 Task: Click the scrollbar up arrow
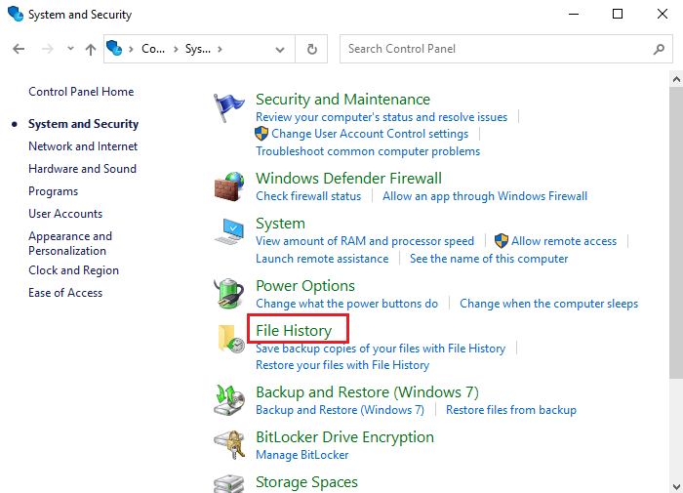click(x=676, y=79)
